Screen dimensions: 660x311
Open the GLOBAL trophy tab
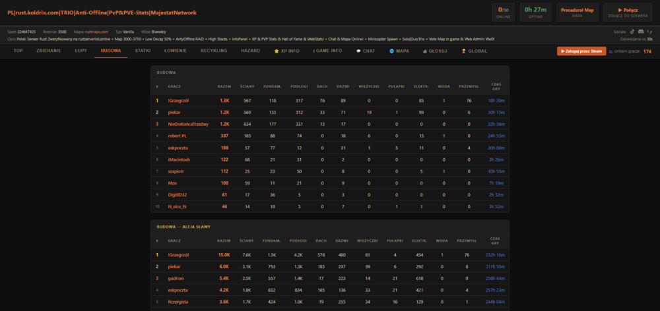[x=474, y=51]
